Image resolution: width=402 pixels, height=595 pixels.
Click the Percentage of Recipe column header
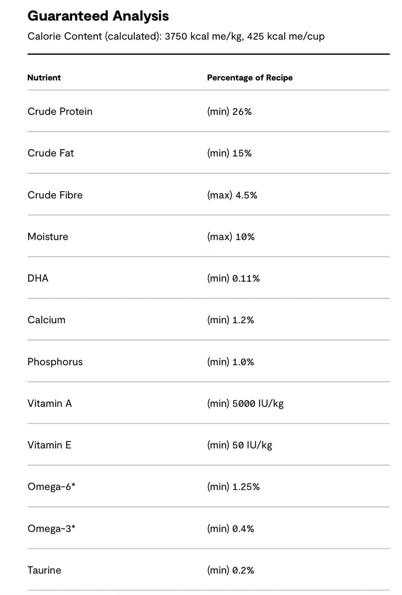[x=250, y=77]
